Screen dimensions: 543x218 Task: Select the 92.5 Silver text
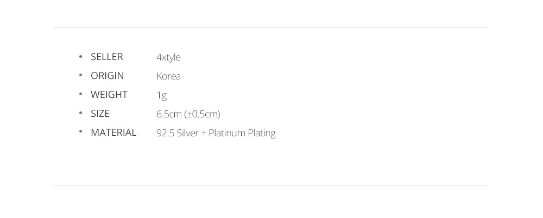(178, 133)
